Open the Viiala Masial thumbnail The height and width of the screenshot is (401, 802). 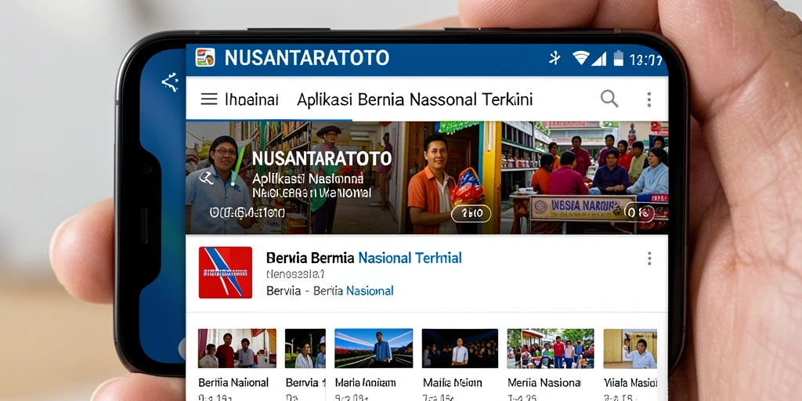tap(630, 349)
